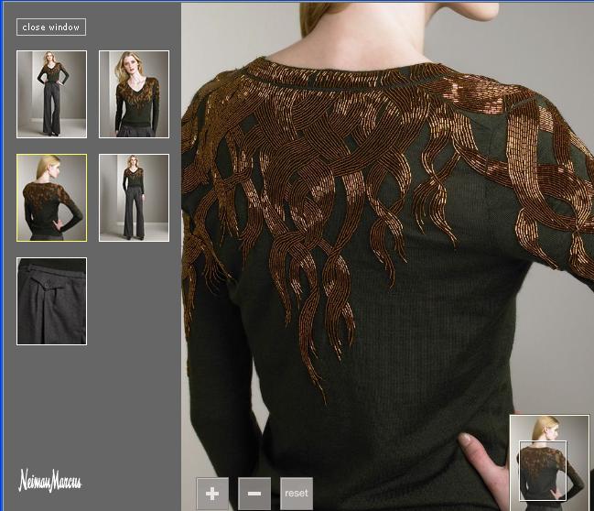Select the full-length front view thumbnail
Viewport: 594px width, 511px height.
[51, 94]
